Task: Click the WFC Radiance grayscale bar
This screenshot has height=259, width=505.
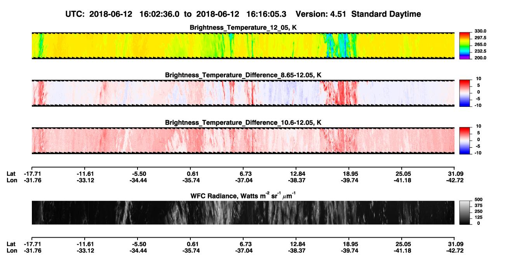Action: point(465,212)
